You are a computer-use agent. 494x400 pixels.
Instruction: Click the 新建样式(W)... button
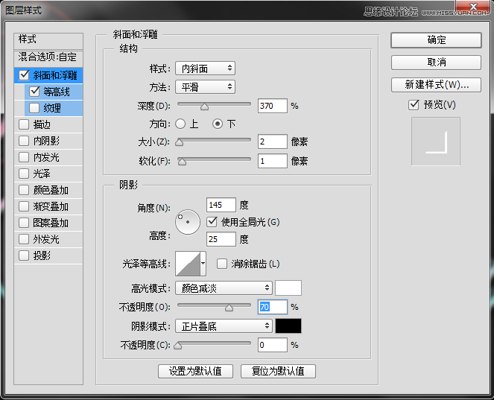point(437,85)
